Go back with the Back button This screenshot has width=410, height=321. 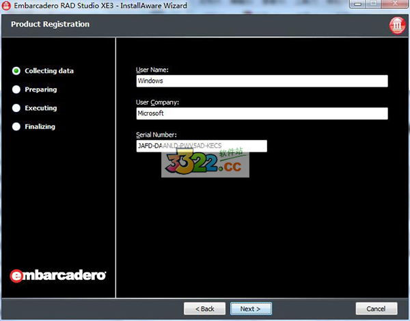point(204,309)
